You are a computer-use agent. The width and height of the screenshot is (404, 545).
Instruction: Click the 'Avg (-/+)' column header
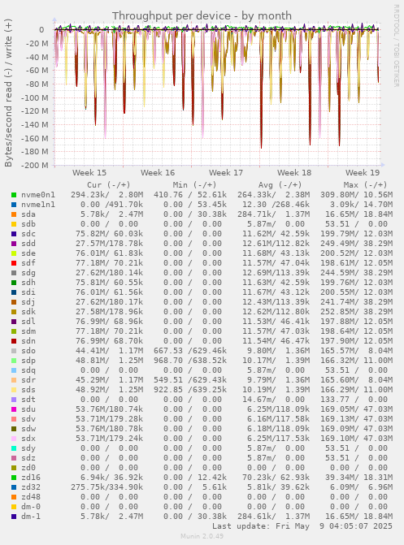coord(280,185)
